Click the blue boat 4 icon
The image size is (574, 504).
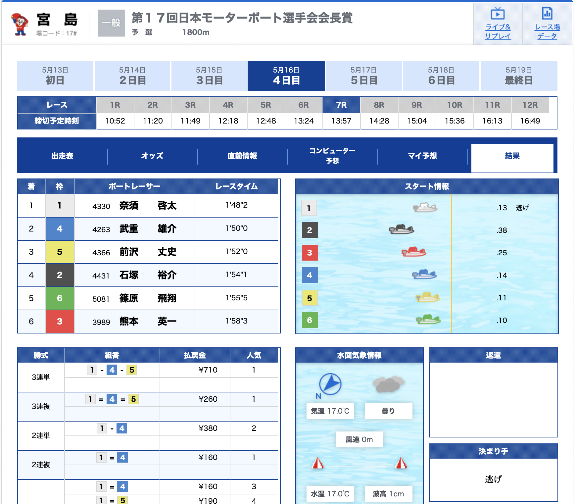(424, 275)
